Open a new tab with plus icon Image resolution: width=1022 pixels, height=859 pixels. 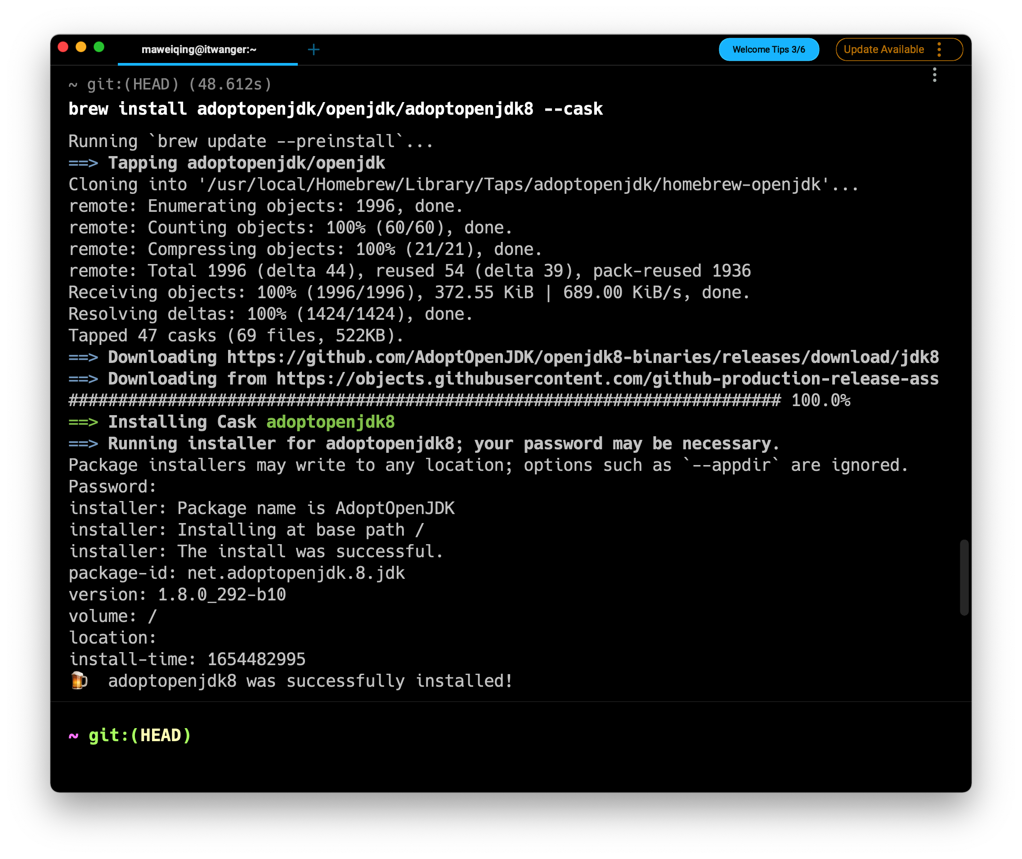pyautogui.click(x=314, y=49)
